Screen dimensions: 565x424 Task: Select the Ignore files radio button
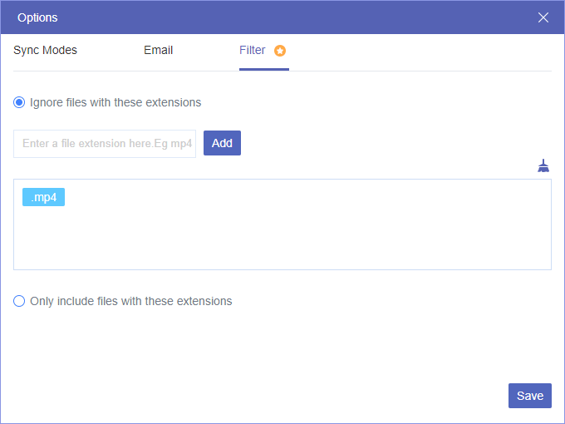[19, 103]
